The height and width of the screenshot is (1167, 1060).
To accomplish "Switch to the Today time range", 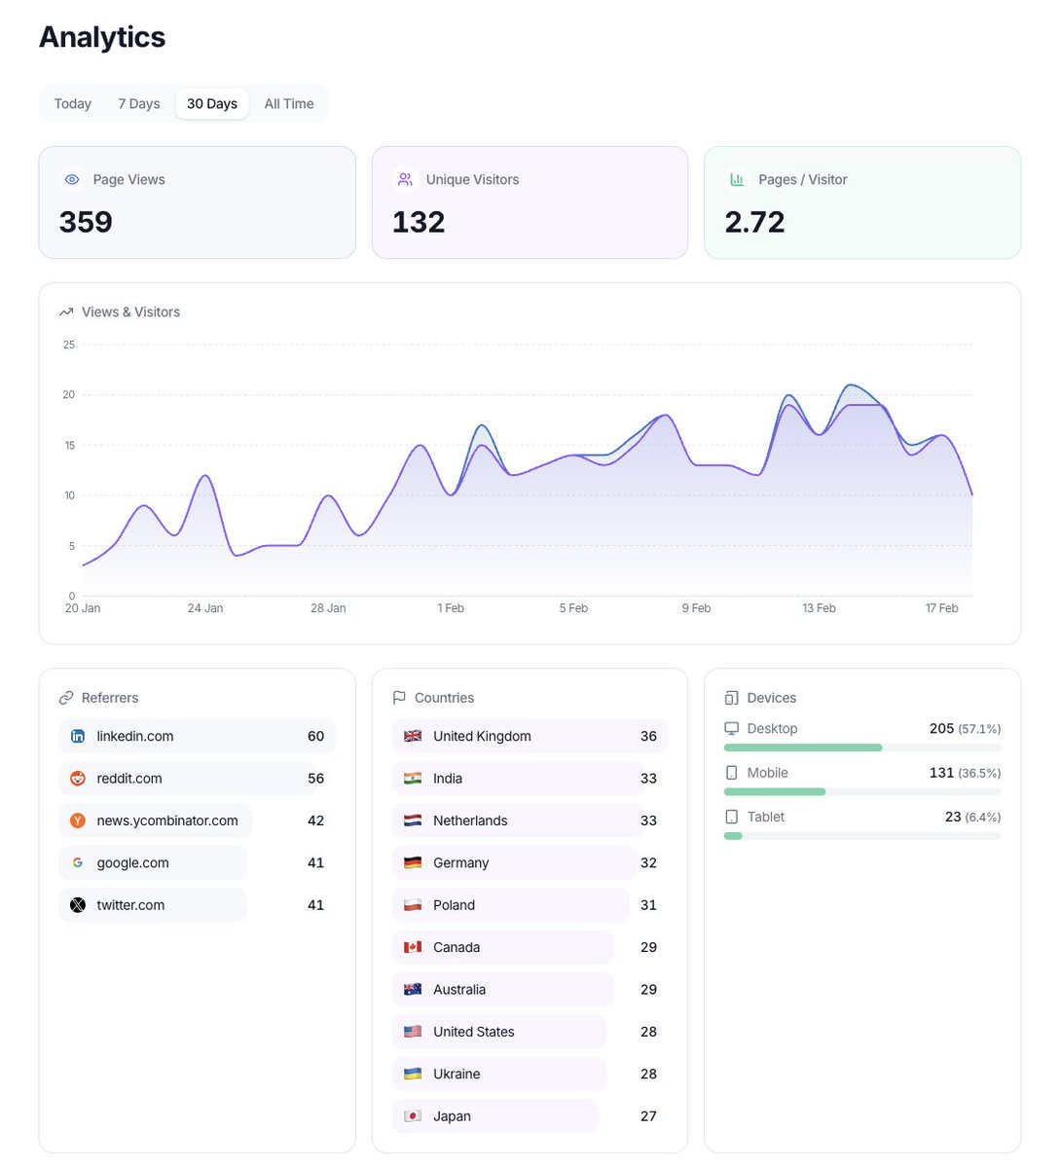I will [x=72, y=103].
